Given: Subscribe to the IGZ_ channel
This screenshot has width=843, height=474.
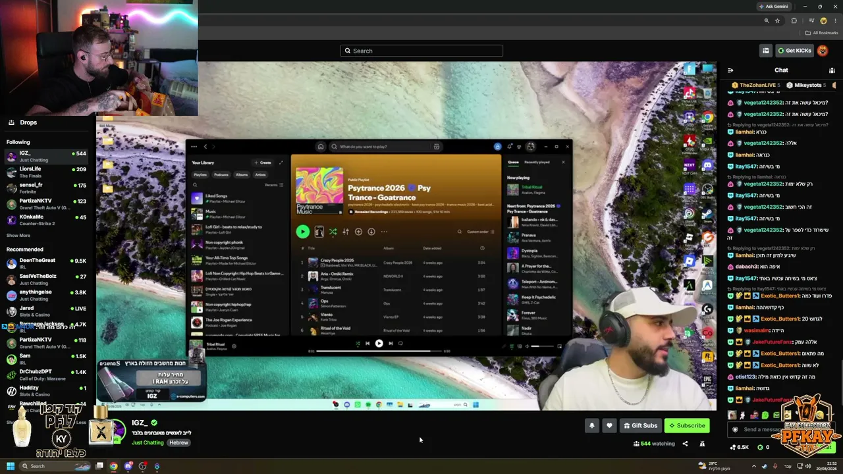Looking at the screenshot, I should click(687, 425).
